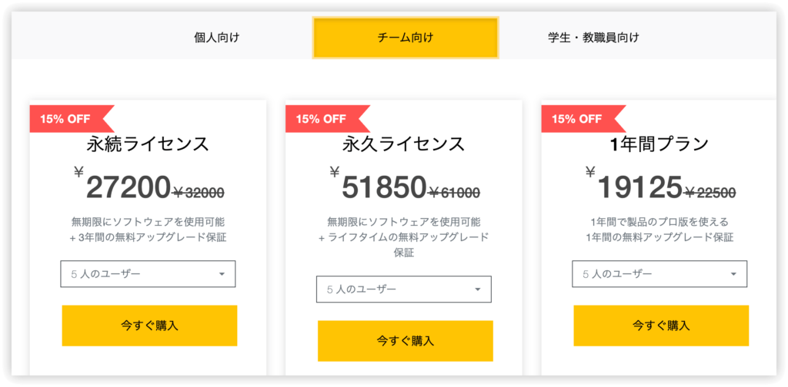Image resolution: width=788 pixels, height=387 pixels.
Task: Select the チーム向け tab
Action: (x=405, y=37)
